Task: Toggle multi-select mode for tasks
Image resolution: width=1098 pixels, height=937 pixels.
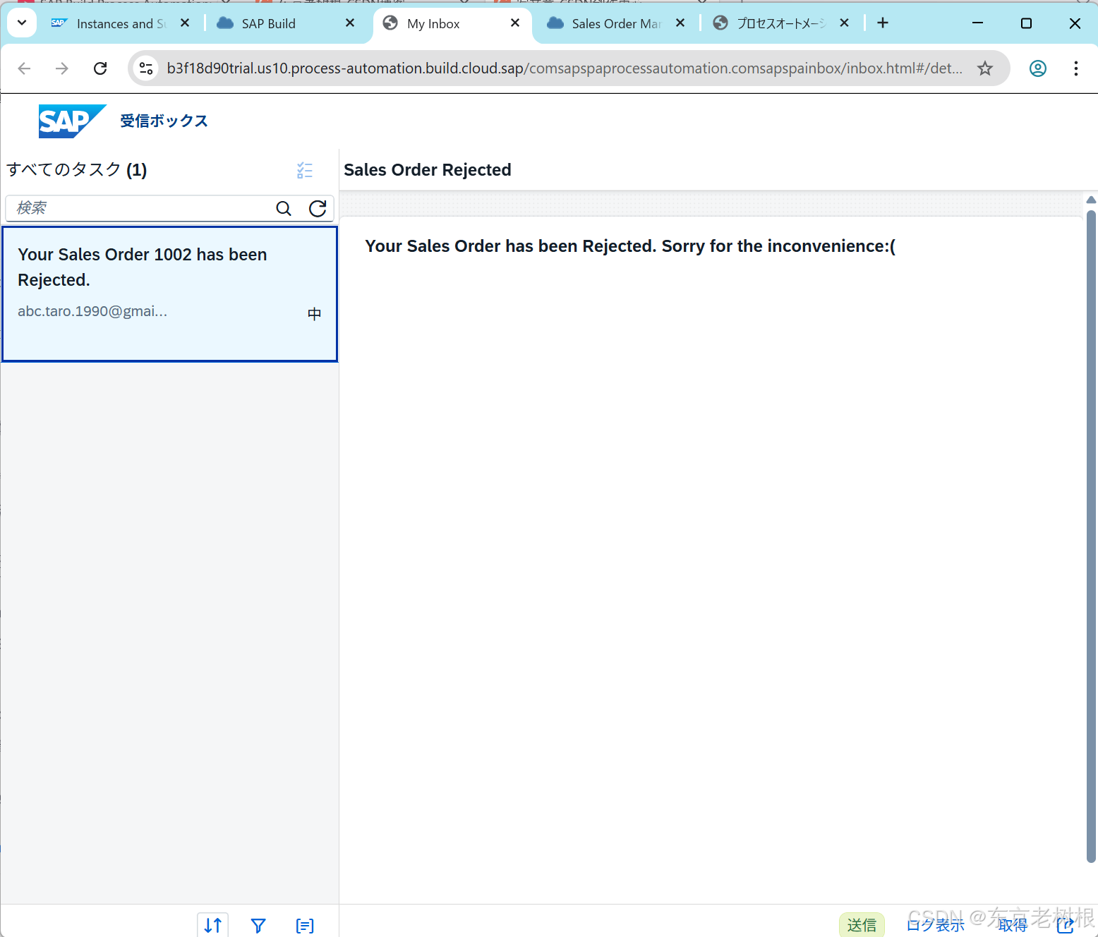Action: (x=305, y=170)
